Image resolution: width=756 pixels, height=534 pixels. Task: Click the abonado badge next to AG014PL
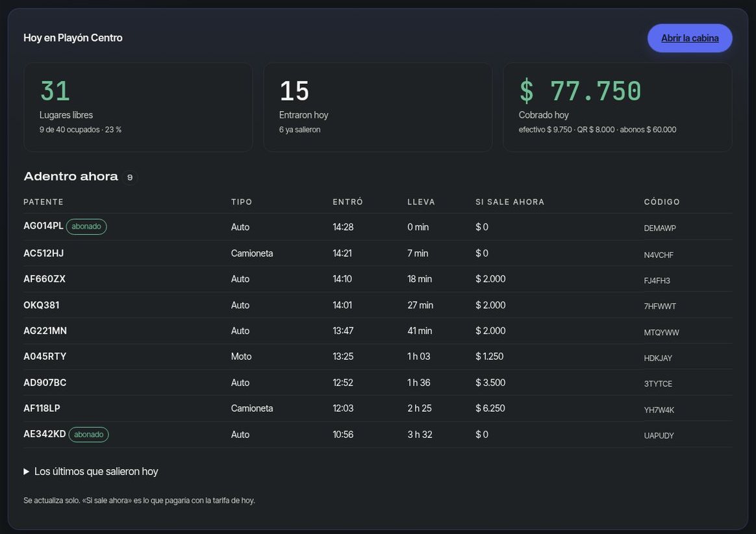tap(86, 226)
